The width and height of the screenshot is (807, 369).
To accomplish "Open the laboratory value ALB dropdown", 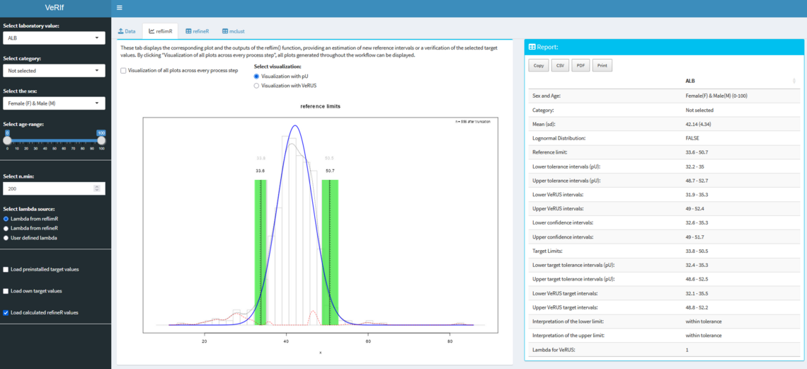I will click(54, 38).
